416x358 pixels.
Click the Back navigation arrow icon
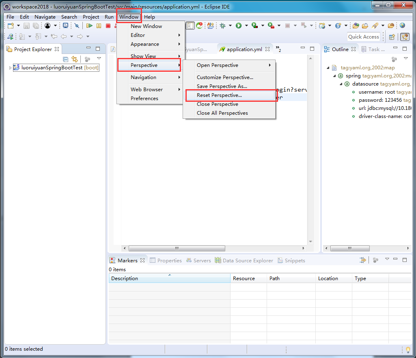pos(64,36)
